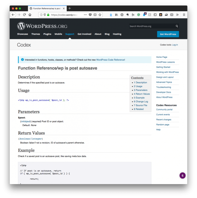This screenshot has height=198, width=197.
Task: Go back using the browser back arrow
Action: (13, 15)
